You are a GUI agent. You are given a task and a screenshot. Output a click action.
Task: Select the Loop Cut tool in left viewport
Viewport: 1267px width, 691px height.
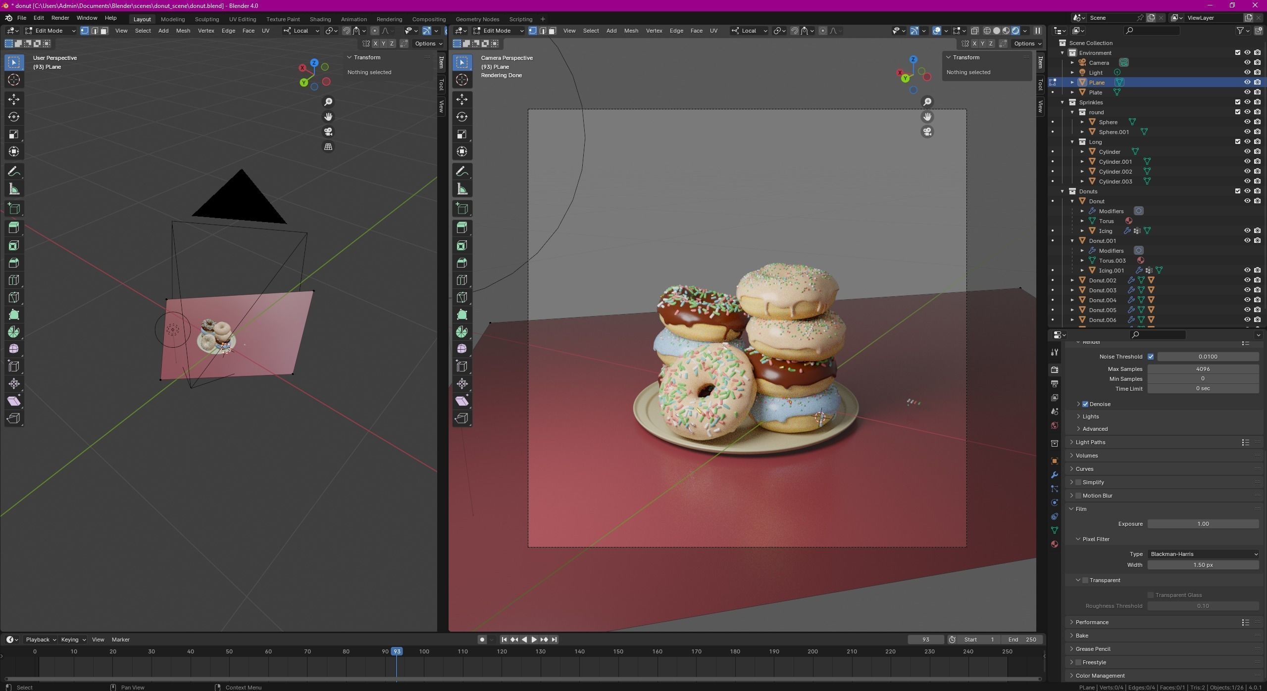point(14,280)
